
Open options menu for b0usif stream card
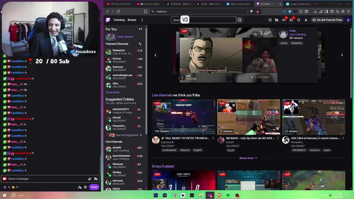(278, 138)
